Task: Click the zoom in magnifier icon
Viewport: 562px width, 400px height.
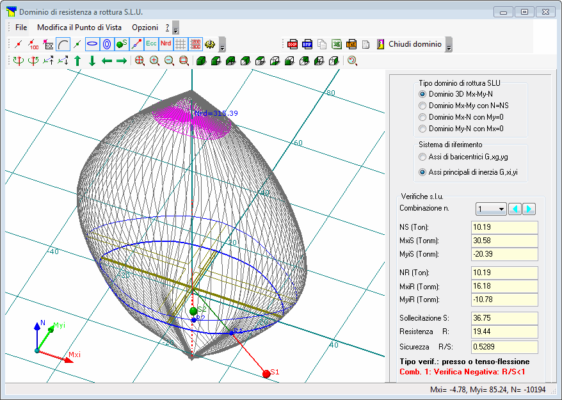Action: tap(154, 61)
